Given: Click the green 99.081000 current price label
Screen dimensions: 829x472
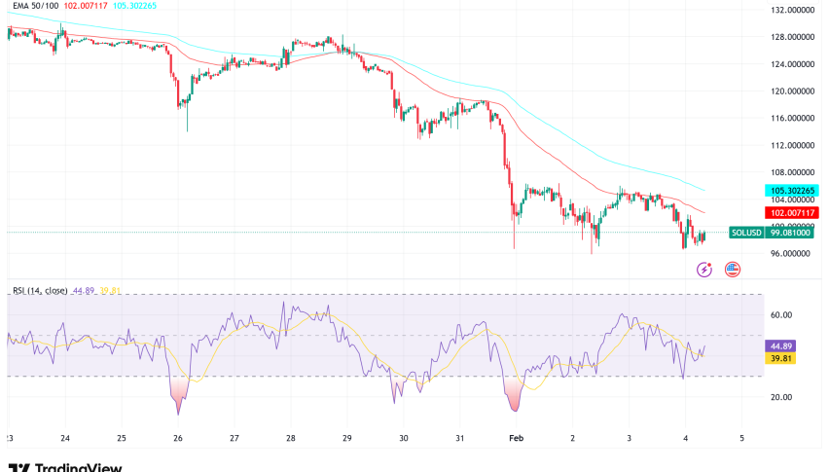Looking at the screenshot, I should point(791,233).
